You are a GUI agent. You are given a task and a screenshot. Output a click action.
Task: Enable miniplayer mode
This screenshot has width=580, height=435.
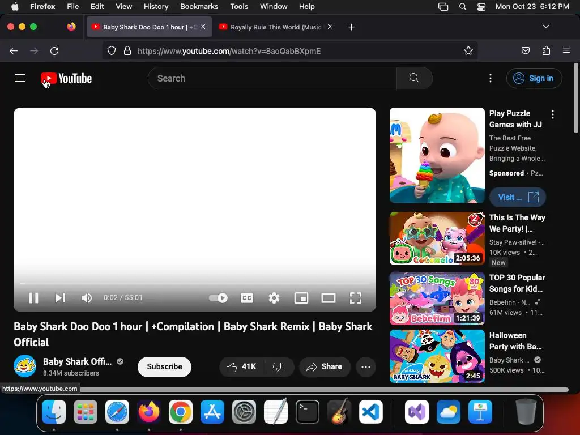pyautogui.click(x=301, y=298)
